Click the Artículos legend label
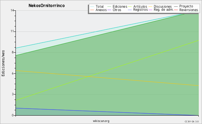The image size is (202, 124). [x=140, y=6]
